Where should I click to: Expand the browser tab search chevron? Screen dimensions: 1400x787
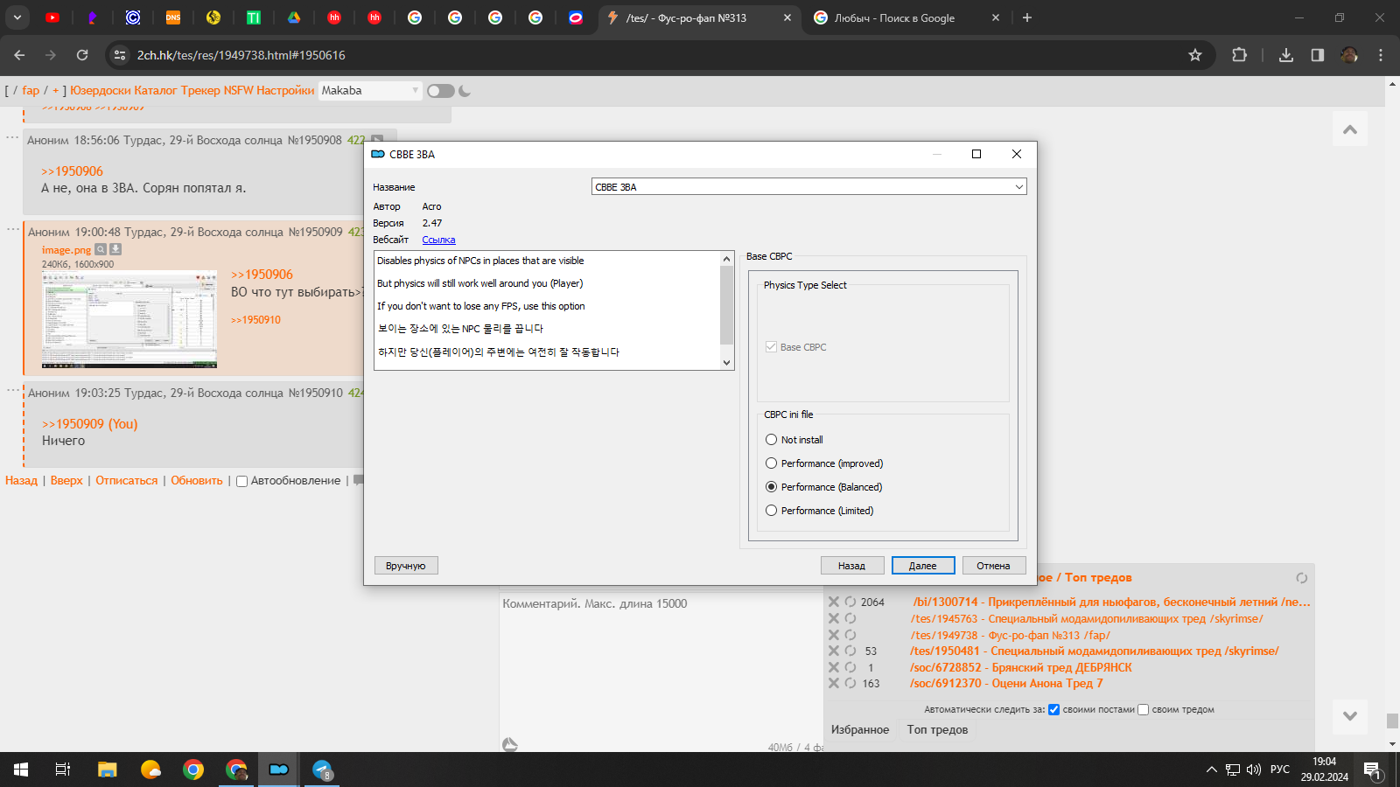point(17,17)
